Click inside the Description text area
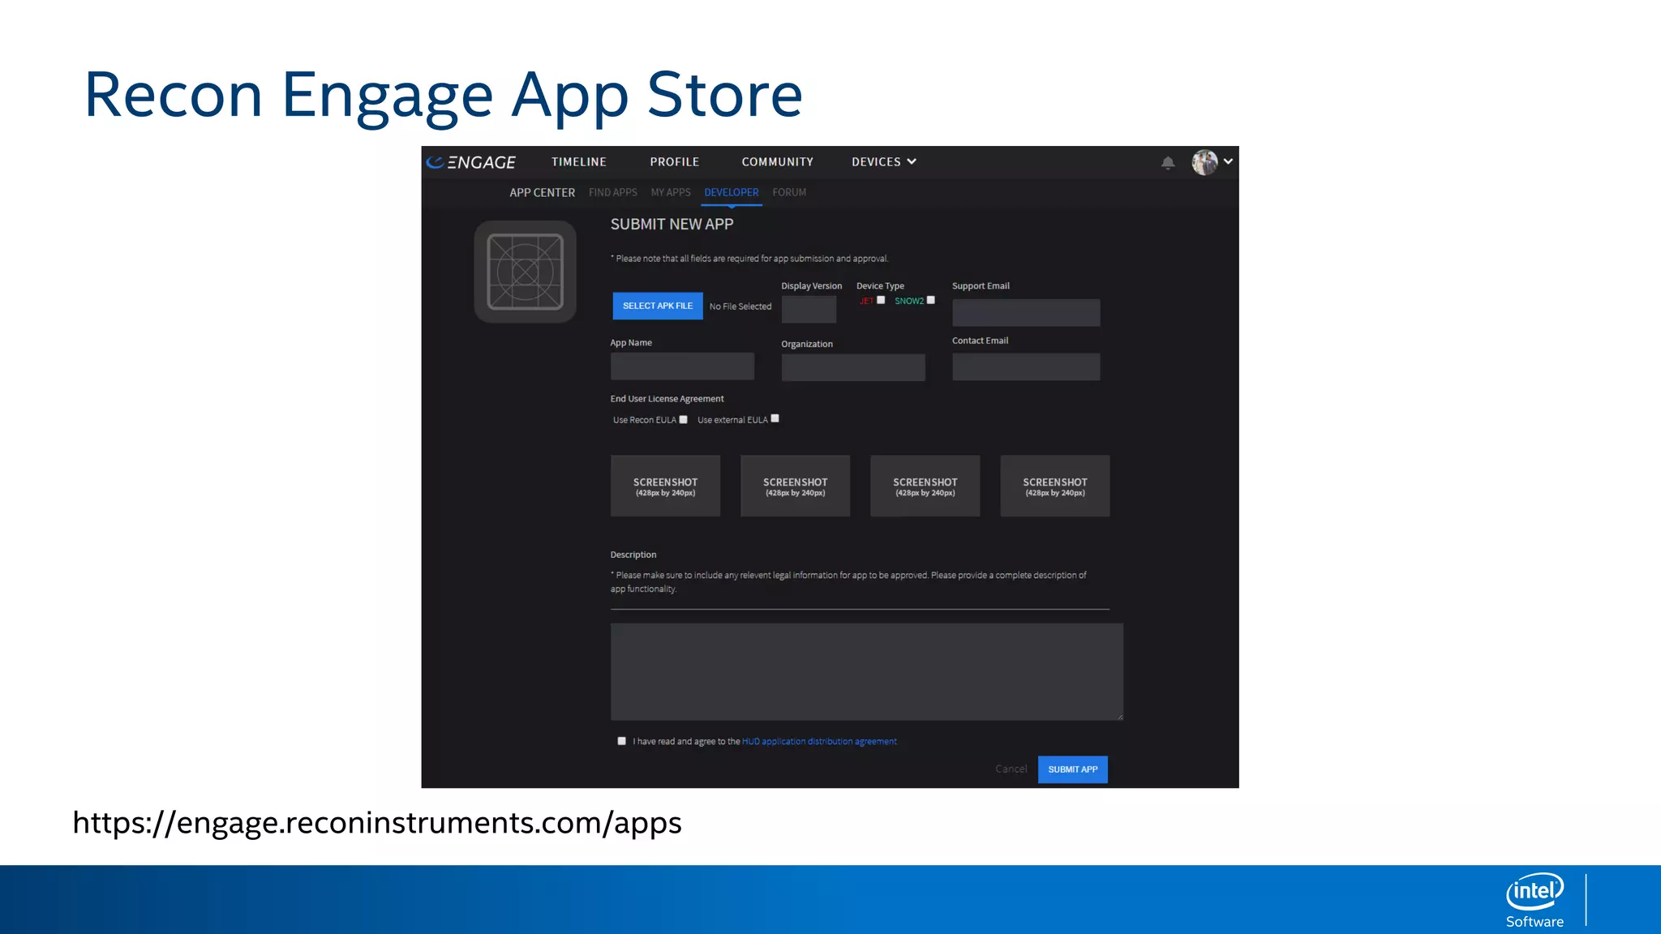 (x=867, y=671)
